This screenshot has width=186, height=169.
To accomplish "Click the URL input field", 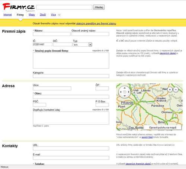I will click(71, 148).
